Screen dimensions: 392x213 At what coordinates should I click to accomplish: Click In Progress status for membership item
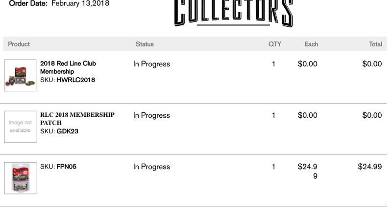point(151,64)
